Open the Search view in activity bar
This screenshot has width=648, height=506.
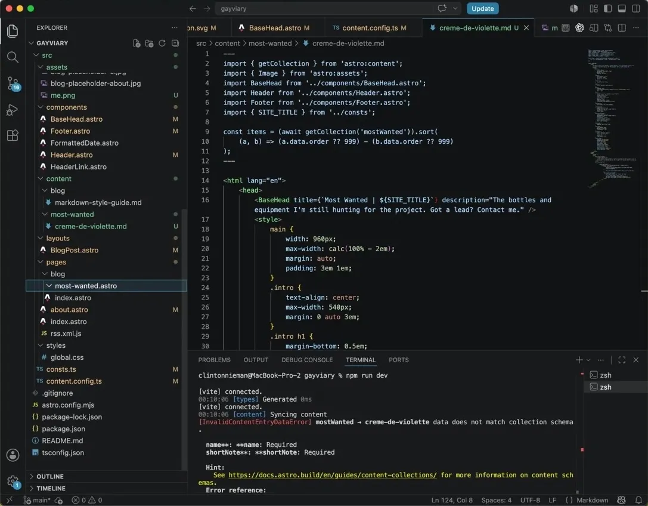pyautogui.click(x=13, y=57)
